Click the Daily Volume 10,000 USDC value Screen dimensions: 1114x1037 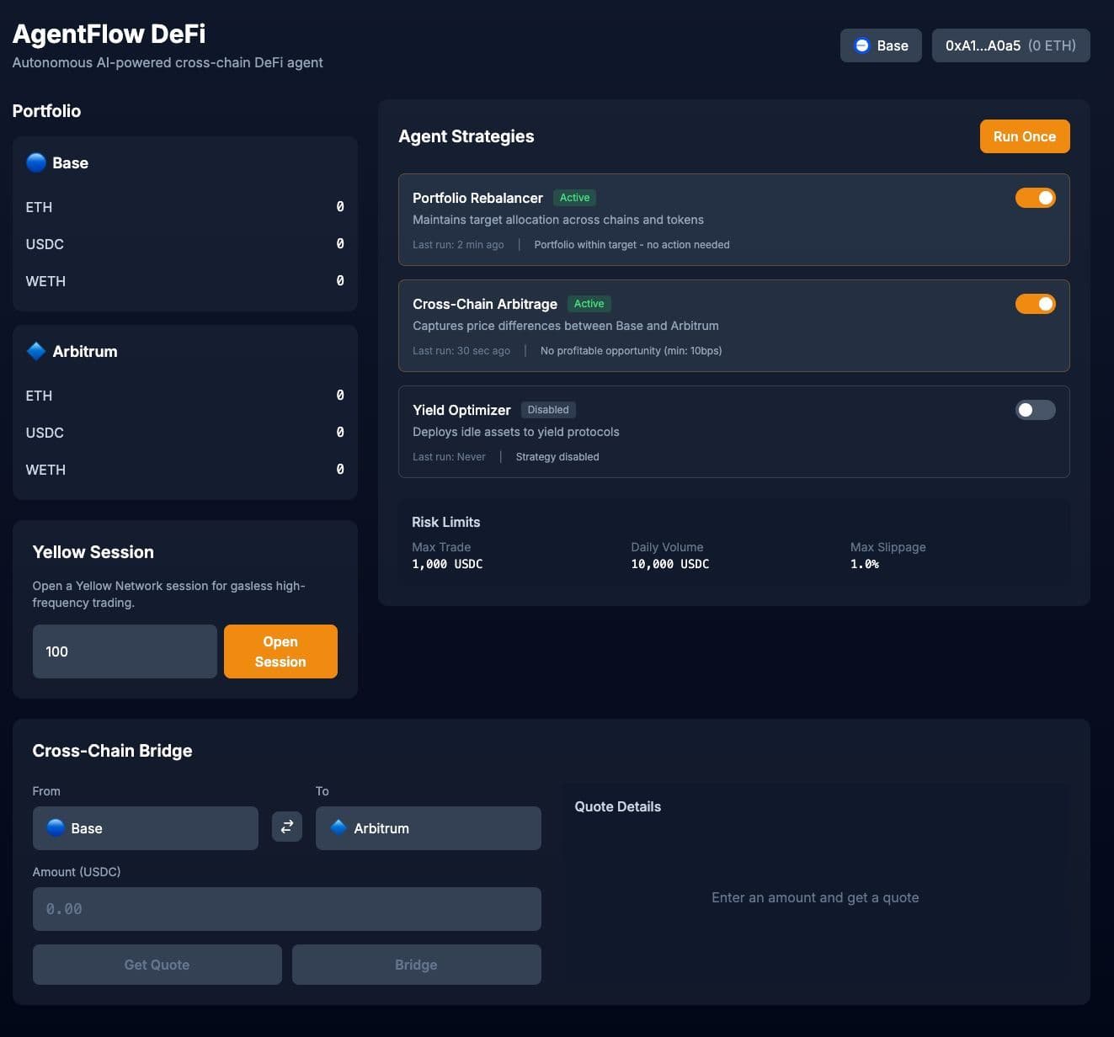tap(670, 564)
